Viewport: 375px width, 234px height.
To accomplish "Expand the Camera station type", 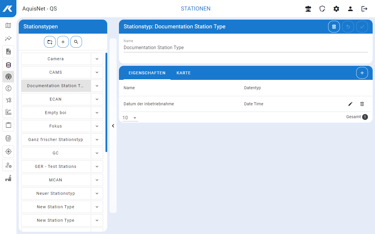I will pyautogui.click(x=97, y=59).
